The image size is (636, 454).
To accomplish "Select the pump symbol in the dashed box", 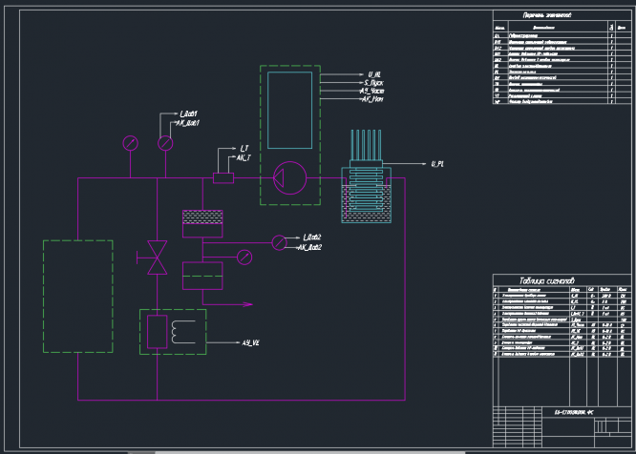I will pos(288,177).
